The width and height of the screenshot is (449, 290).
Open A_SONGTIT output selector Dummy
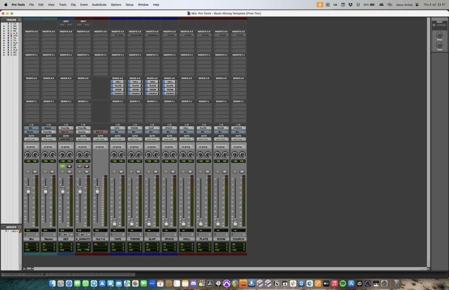83,132
